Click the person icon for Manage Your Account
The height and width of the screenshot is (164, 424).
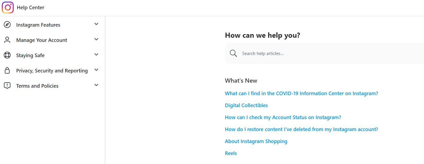point(7,40)
